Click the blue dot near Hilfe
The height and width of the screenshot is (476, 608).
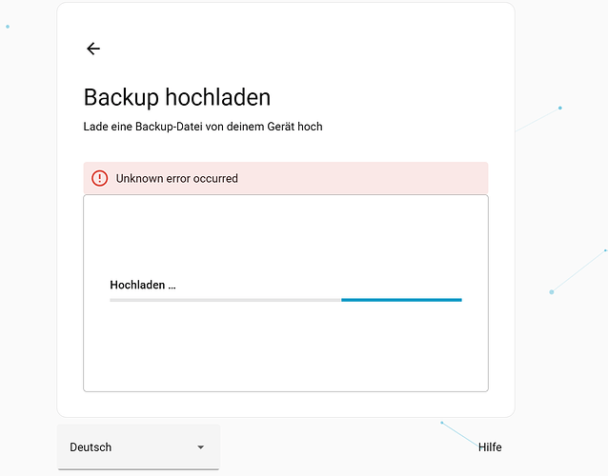(441, 422)
